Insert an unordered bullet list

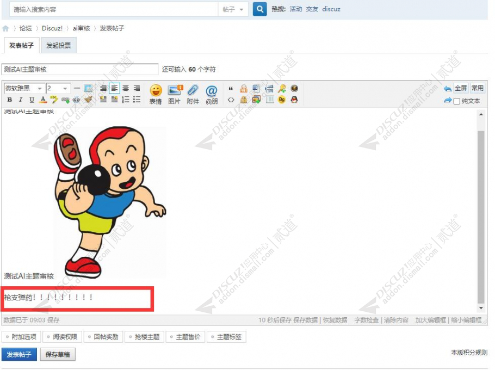point(137,100)
